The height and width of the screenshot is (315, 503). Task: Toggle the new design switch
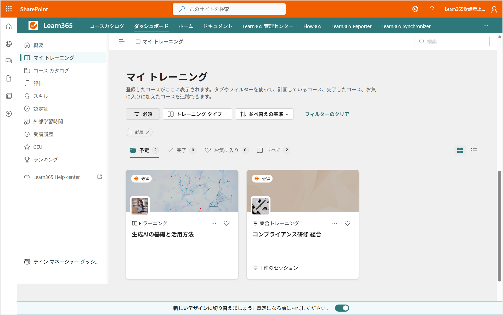click(342, 308)
